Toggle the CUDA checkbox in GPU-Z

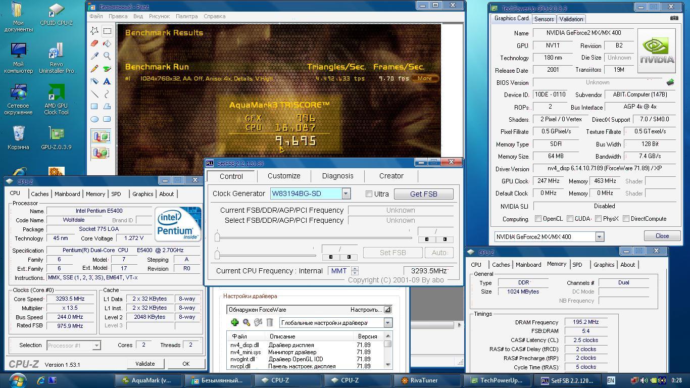tap(570, 219)
